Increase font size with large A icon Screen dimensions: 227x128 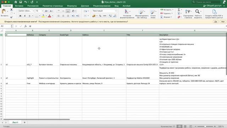point(46,11)
